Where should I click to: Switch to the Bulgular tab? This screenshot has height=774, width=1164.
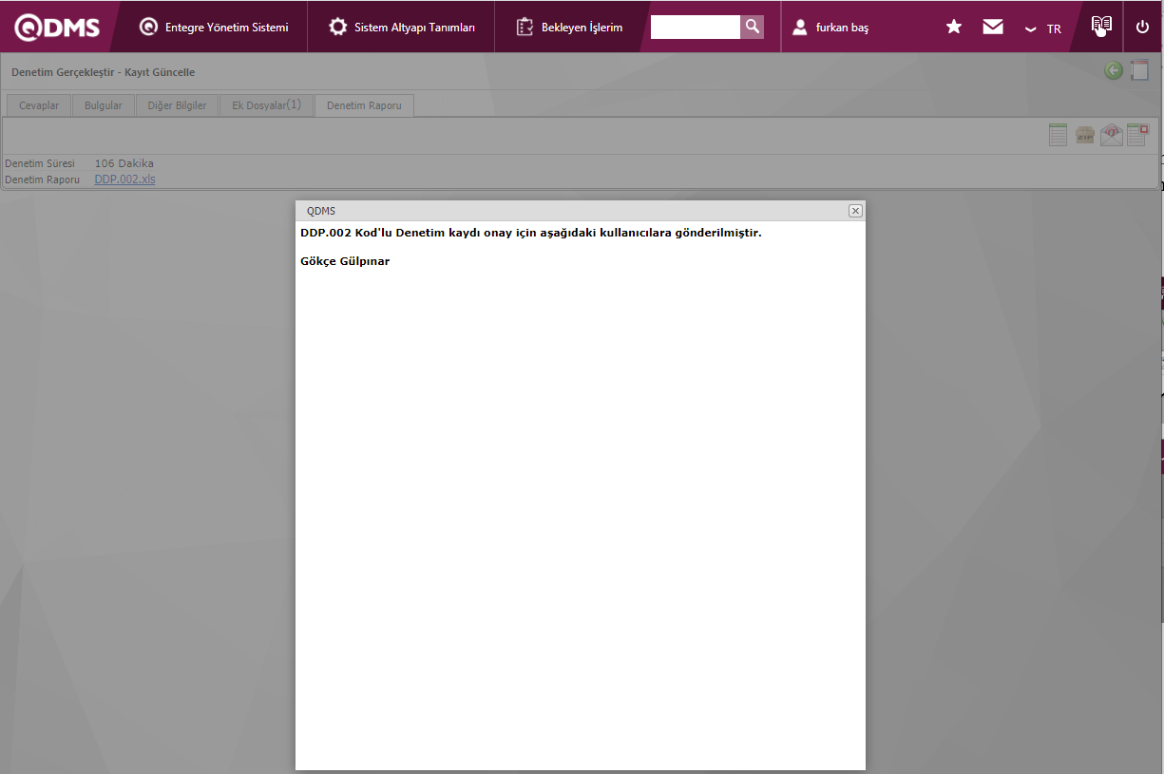(x=104, y=105)
